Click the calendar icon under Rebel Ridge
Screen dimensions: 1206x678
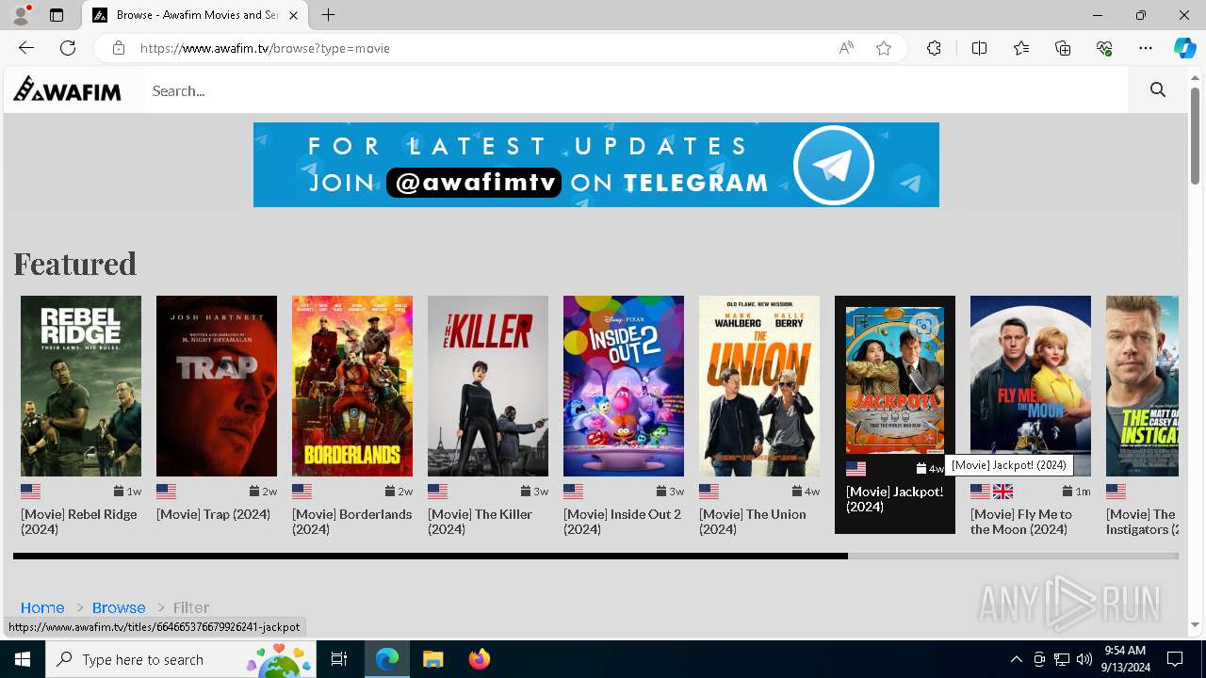[120, 491]
